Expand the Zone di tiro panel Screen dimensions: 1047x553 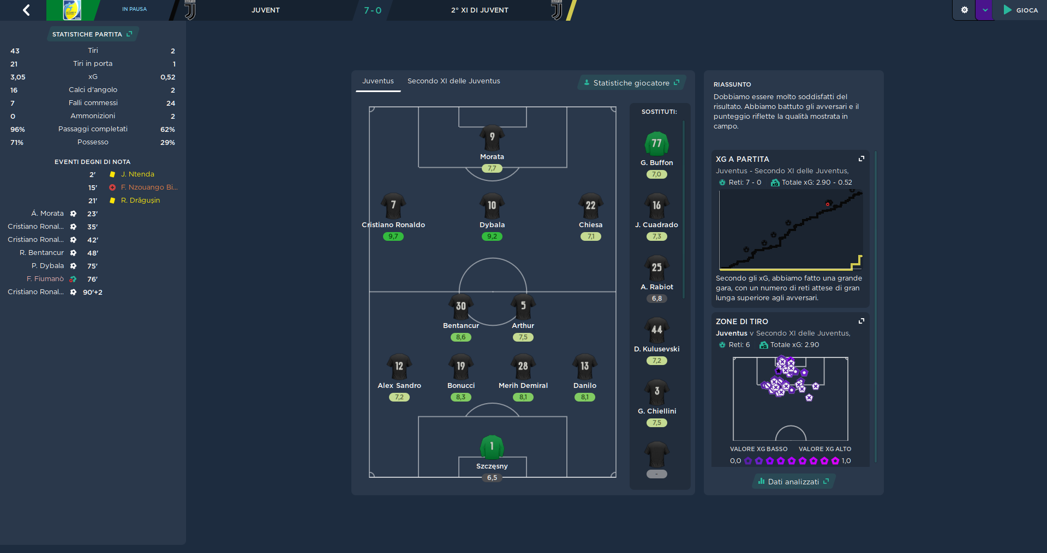(x=861, y=321)
